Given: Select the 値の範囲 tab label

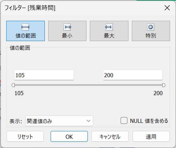Looking at the screenshot, I should 26,36.
